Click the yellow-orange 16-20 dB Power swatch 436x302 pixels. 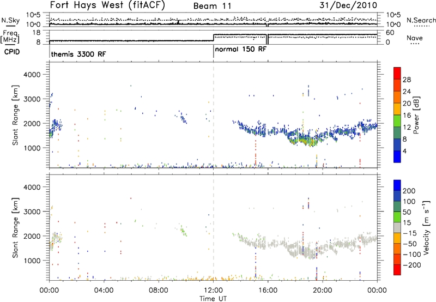(x=397, y=109)
